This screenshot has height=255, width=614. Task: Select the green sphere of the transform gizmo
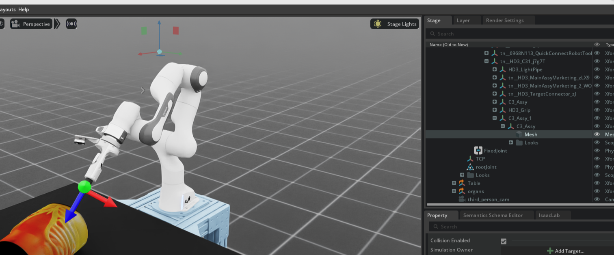coord(84,187)
